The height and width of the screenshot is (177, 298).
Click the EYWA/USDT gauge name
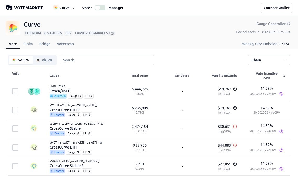[x=60, y=91]
